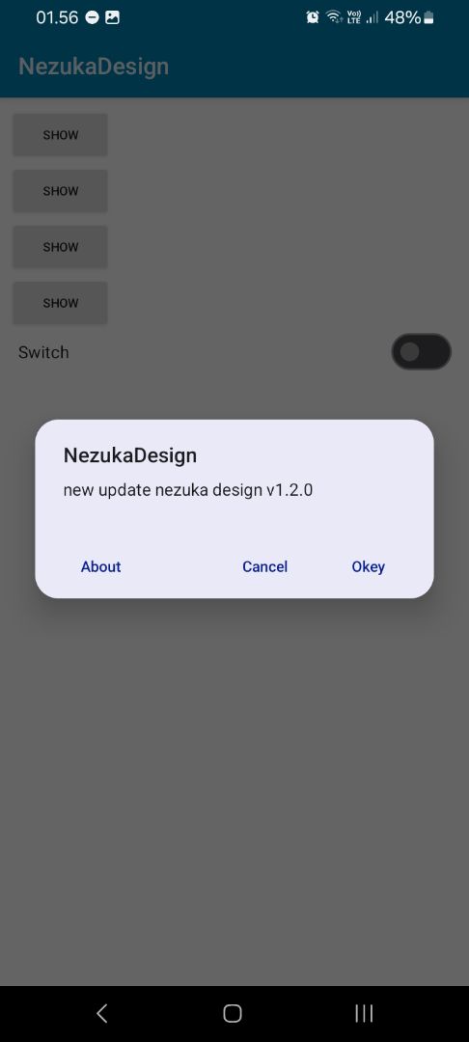Tap the image notification icon
This screenshot has width=469, height=1042.
click(x=112, y=18)
